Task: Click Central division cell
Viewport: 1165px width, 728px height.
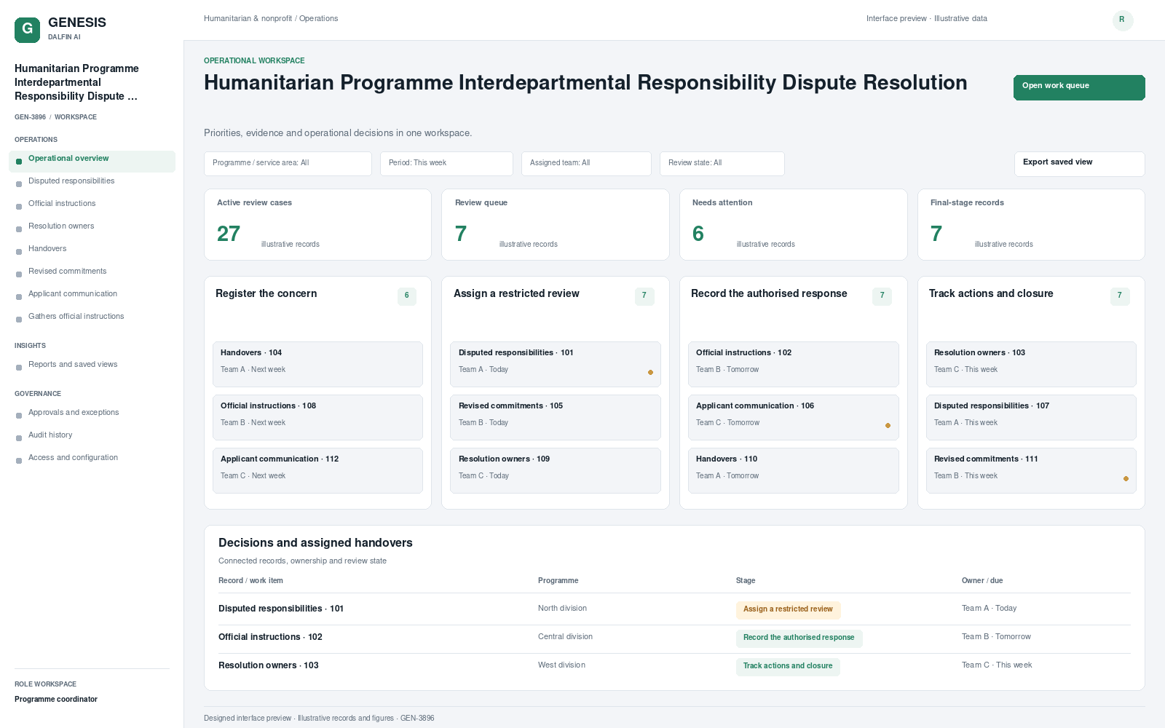Action: [565, 637]
